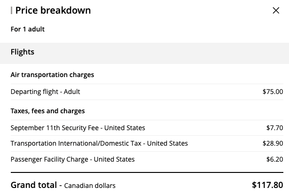
Task: Click the Grand total label
Action: pyautogui.click(x=33, y=185)
